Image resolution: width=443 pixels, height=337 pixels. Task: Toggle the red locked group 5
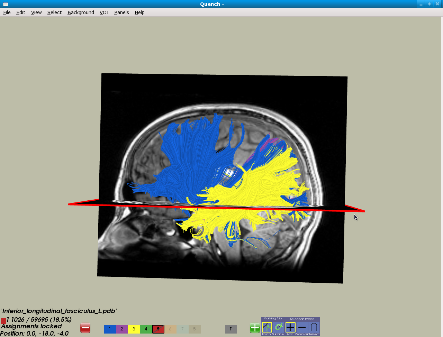click(x=158, y=329)
